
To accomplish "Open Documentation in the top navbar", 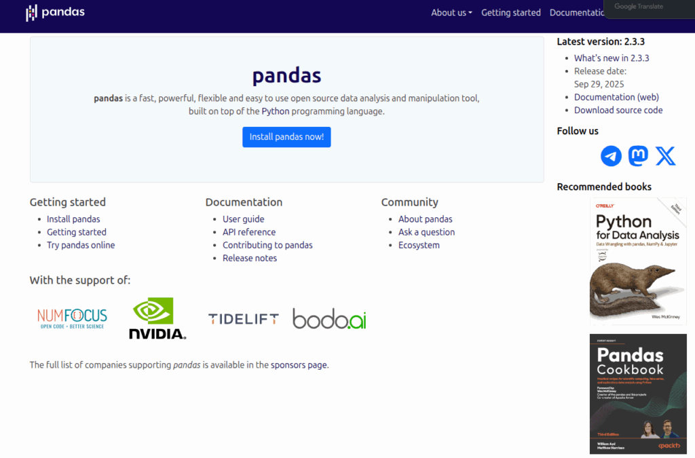I will tap(576, 12).
